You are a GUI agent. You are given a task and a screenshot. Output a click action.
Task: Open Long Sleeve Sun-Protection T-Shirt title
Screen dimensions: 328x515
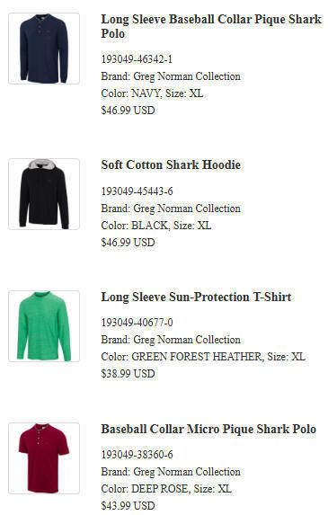[196, 297]
